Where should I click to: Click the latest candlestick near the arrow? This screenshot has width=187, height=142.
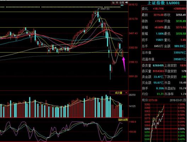tap(123, 53)
